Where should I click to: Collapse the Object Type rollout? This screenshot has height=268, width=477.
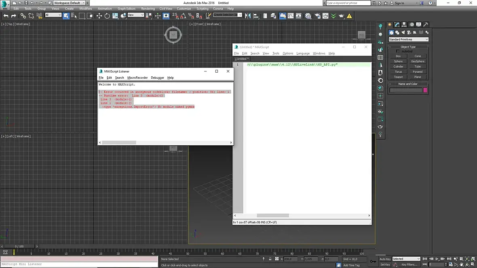[408, 47]
